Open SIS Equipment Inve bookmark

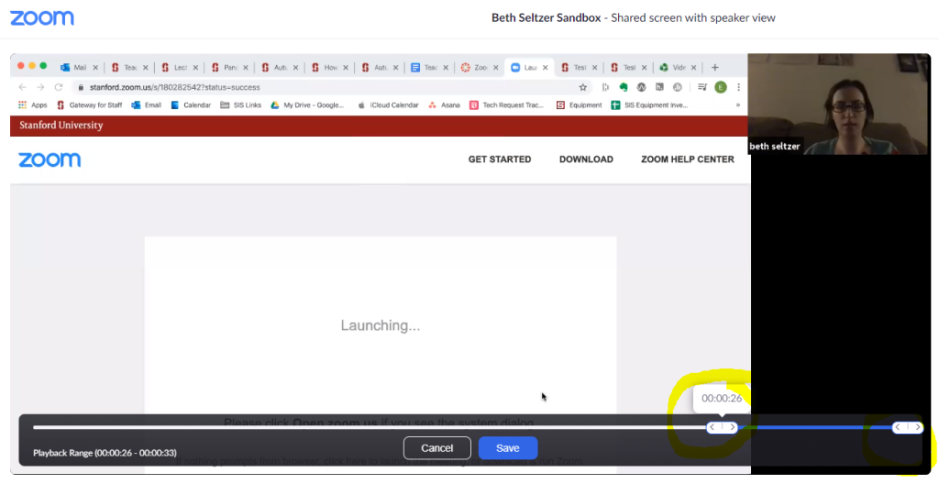coord(649,105)
